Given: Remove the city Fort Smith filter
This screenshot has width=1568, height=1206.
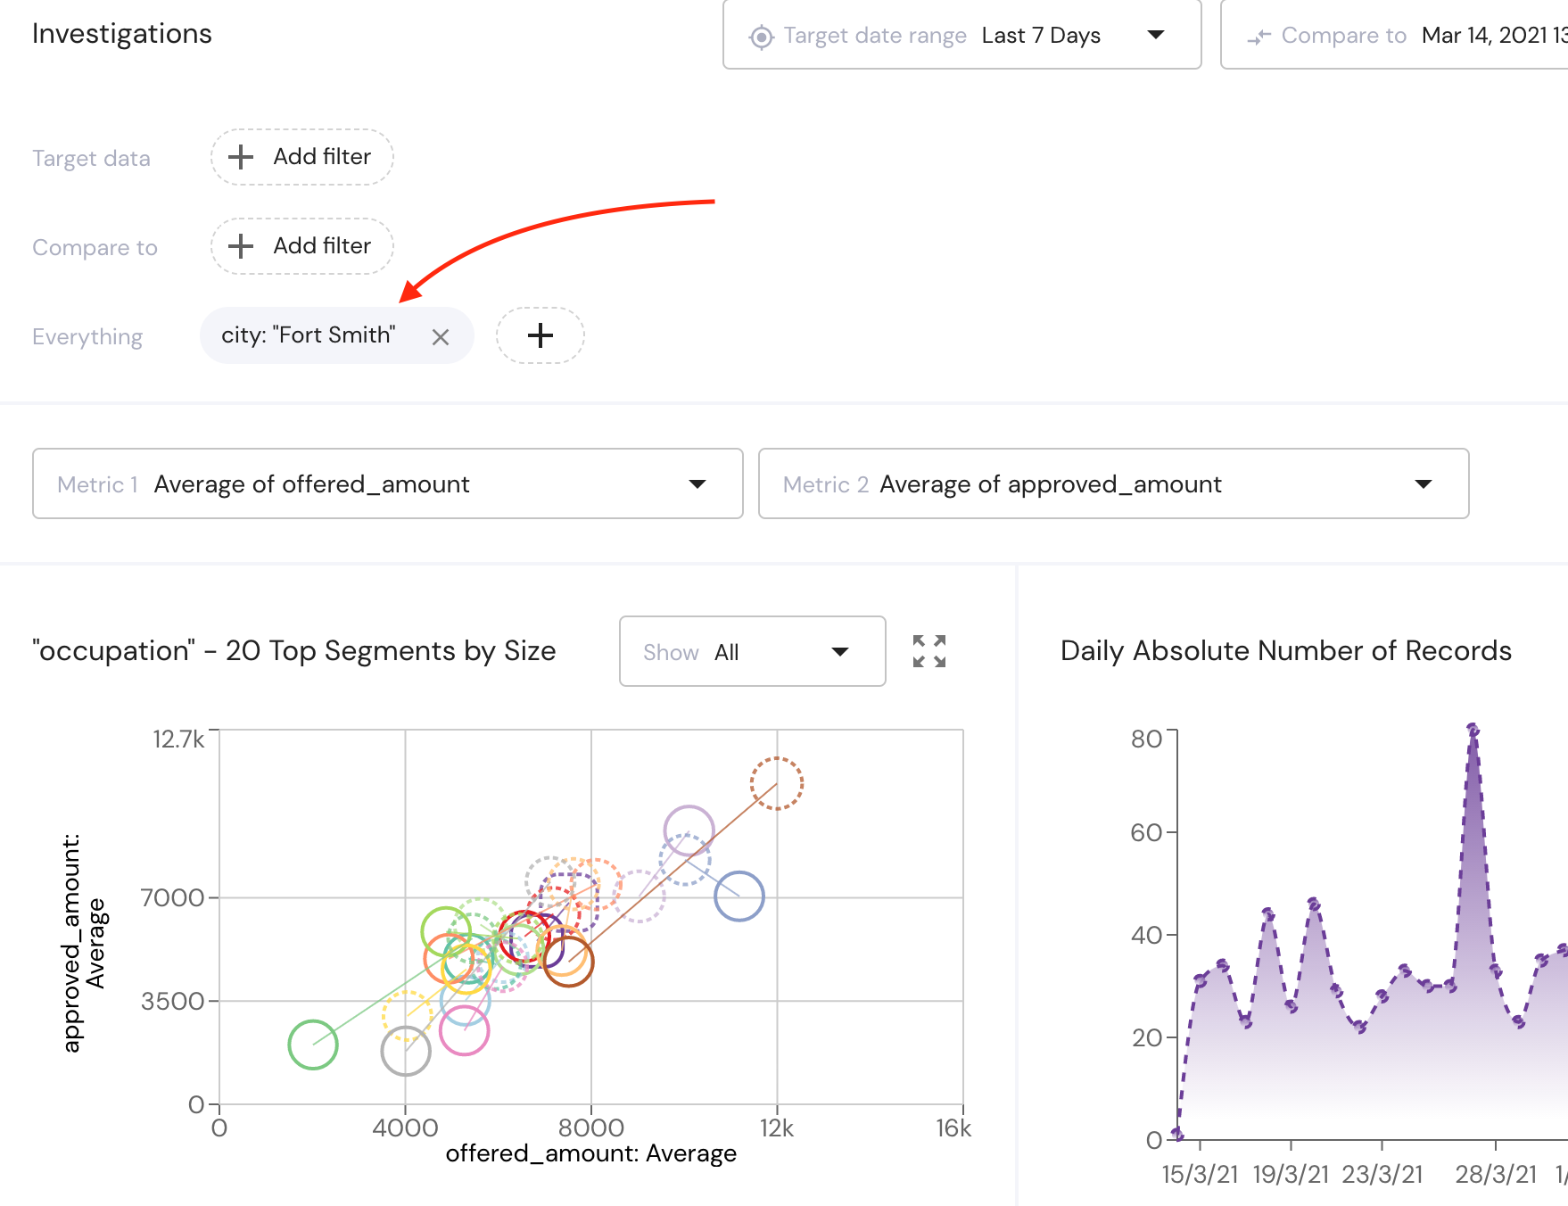Looking at the screenshot, I should point(441,337).
